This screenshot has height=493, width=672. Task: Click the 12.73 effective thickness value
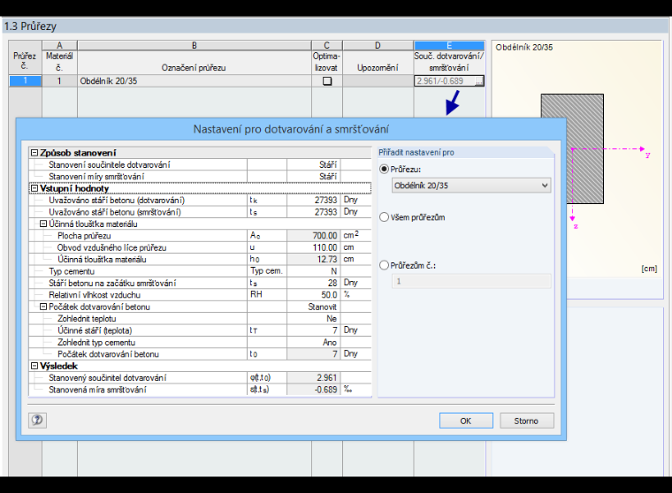[314, 259]
